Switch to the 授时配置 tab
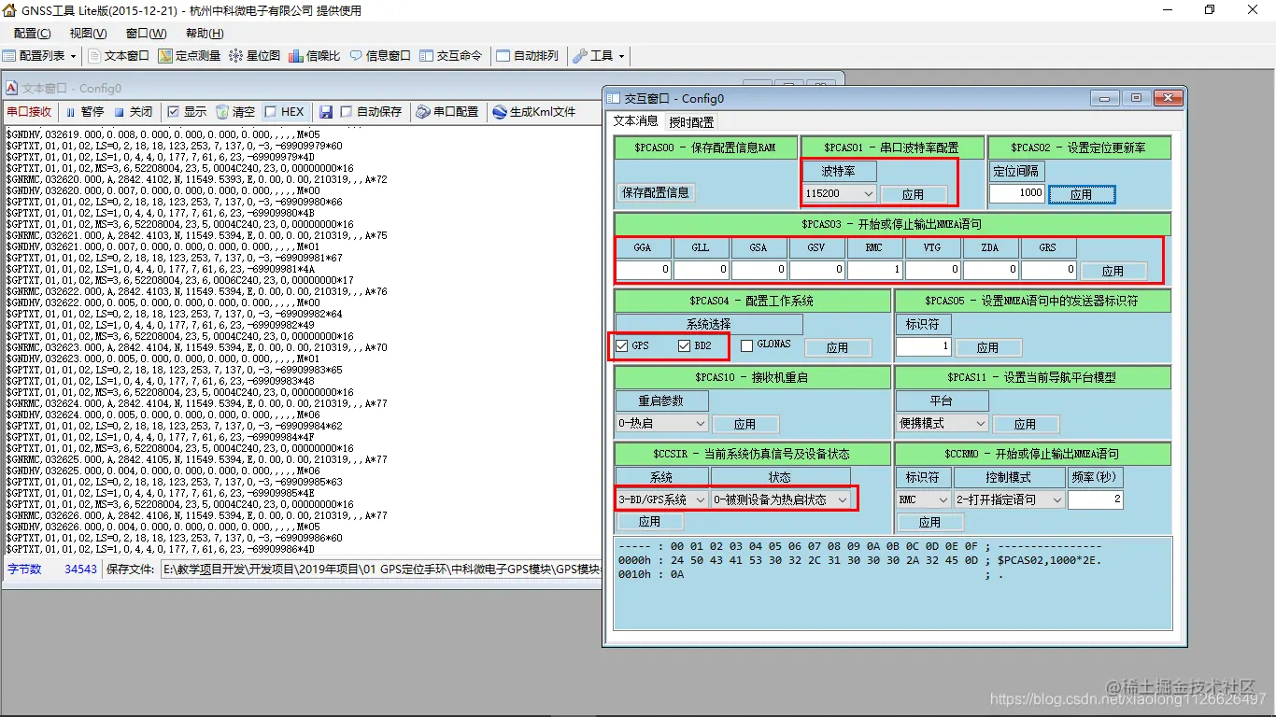 (x=691, y=122)
